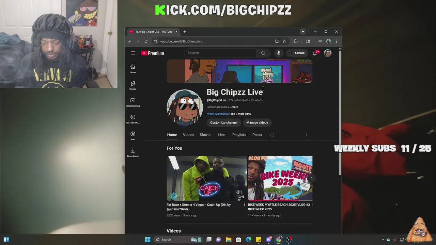Switch to the Live tab
The width and height of the screenshot is (436, 245).
tap(221, 135)
